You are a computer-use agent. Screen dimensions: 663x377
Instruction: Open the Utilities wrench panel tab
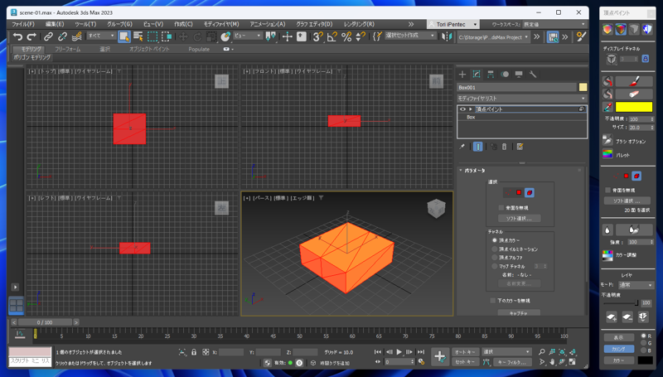click(533, 75)
